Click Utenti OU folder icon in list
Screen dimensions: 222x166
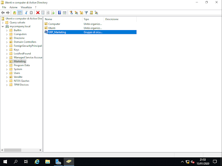click(x=46, y=28)
